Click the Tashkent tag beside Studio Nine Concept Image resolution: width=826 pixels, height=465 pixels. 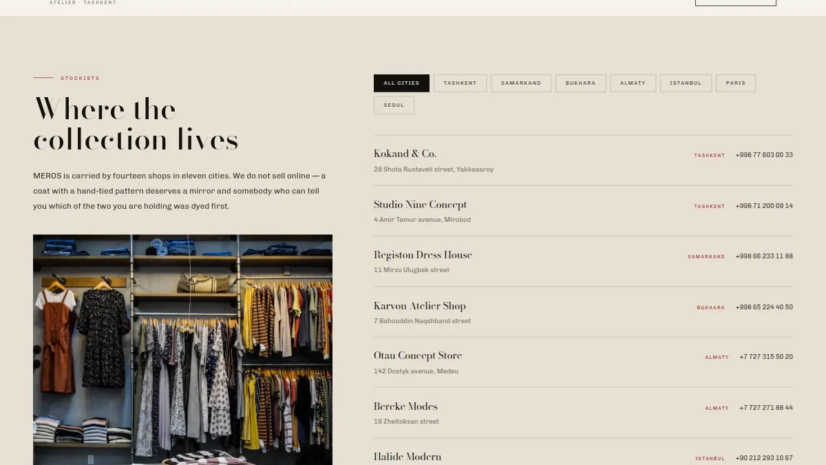pos(710,207)
